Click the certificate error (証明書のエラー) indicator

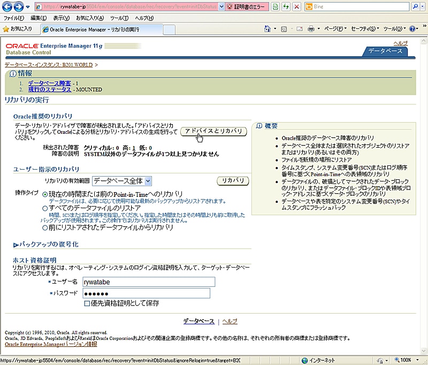[x=247, y=6]
